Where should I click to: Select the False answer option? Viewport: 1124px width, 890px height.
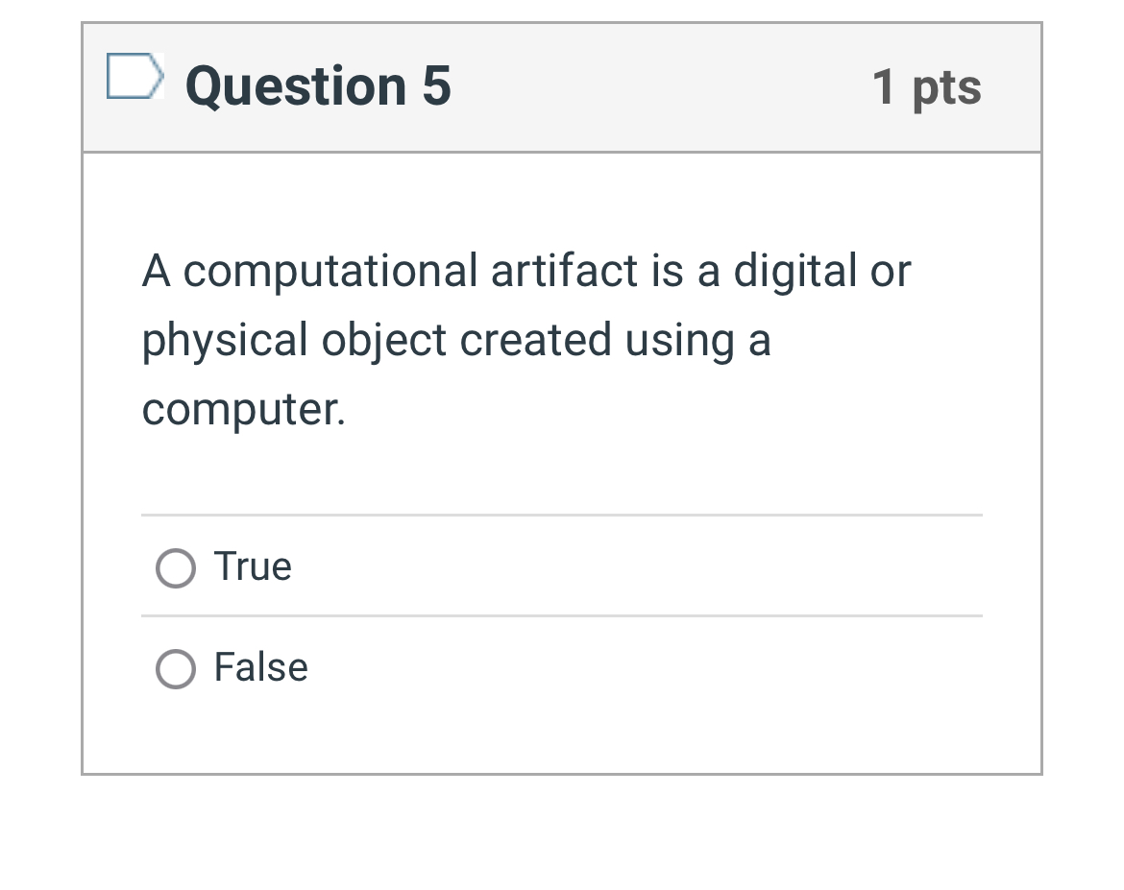[175, 669]
